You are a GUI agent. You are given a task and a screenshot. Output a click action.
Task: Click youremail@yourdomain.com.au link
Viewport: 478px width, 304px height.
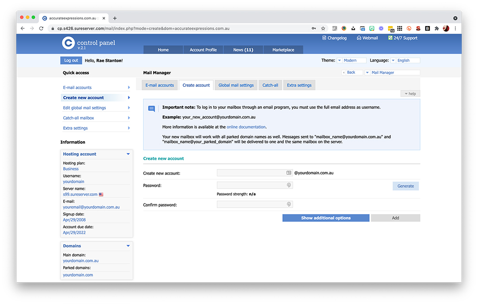91,207
